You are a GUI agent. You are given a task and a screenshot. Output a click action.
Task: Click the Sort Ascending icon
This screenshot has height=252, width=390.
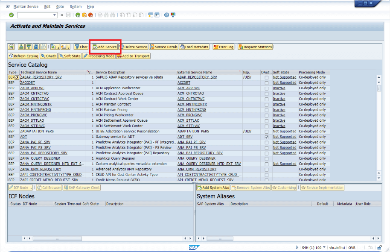pos(20,47)
